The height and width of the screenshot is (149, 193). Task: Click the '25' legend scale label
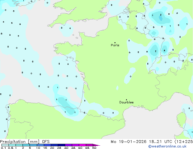pyautogui.click(x=59, y=148)
